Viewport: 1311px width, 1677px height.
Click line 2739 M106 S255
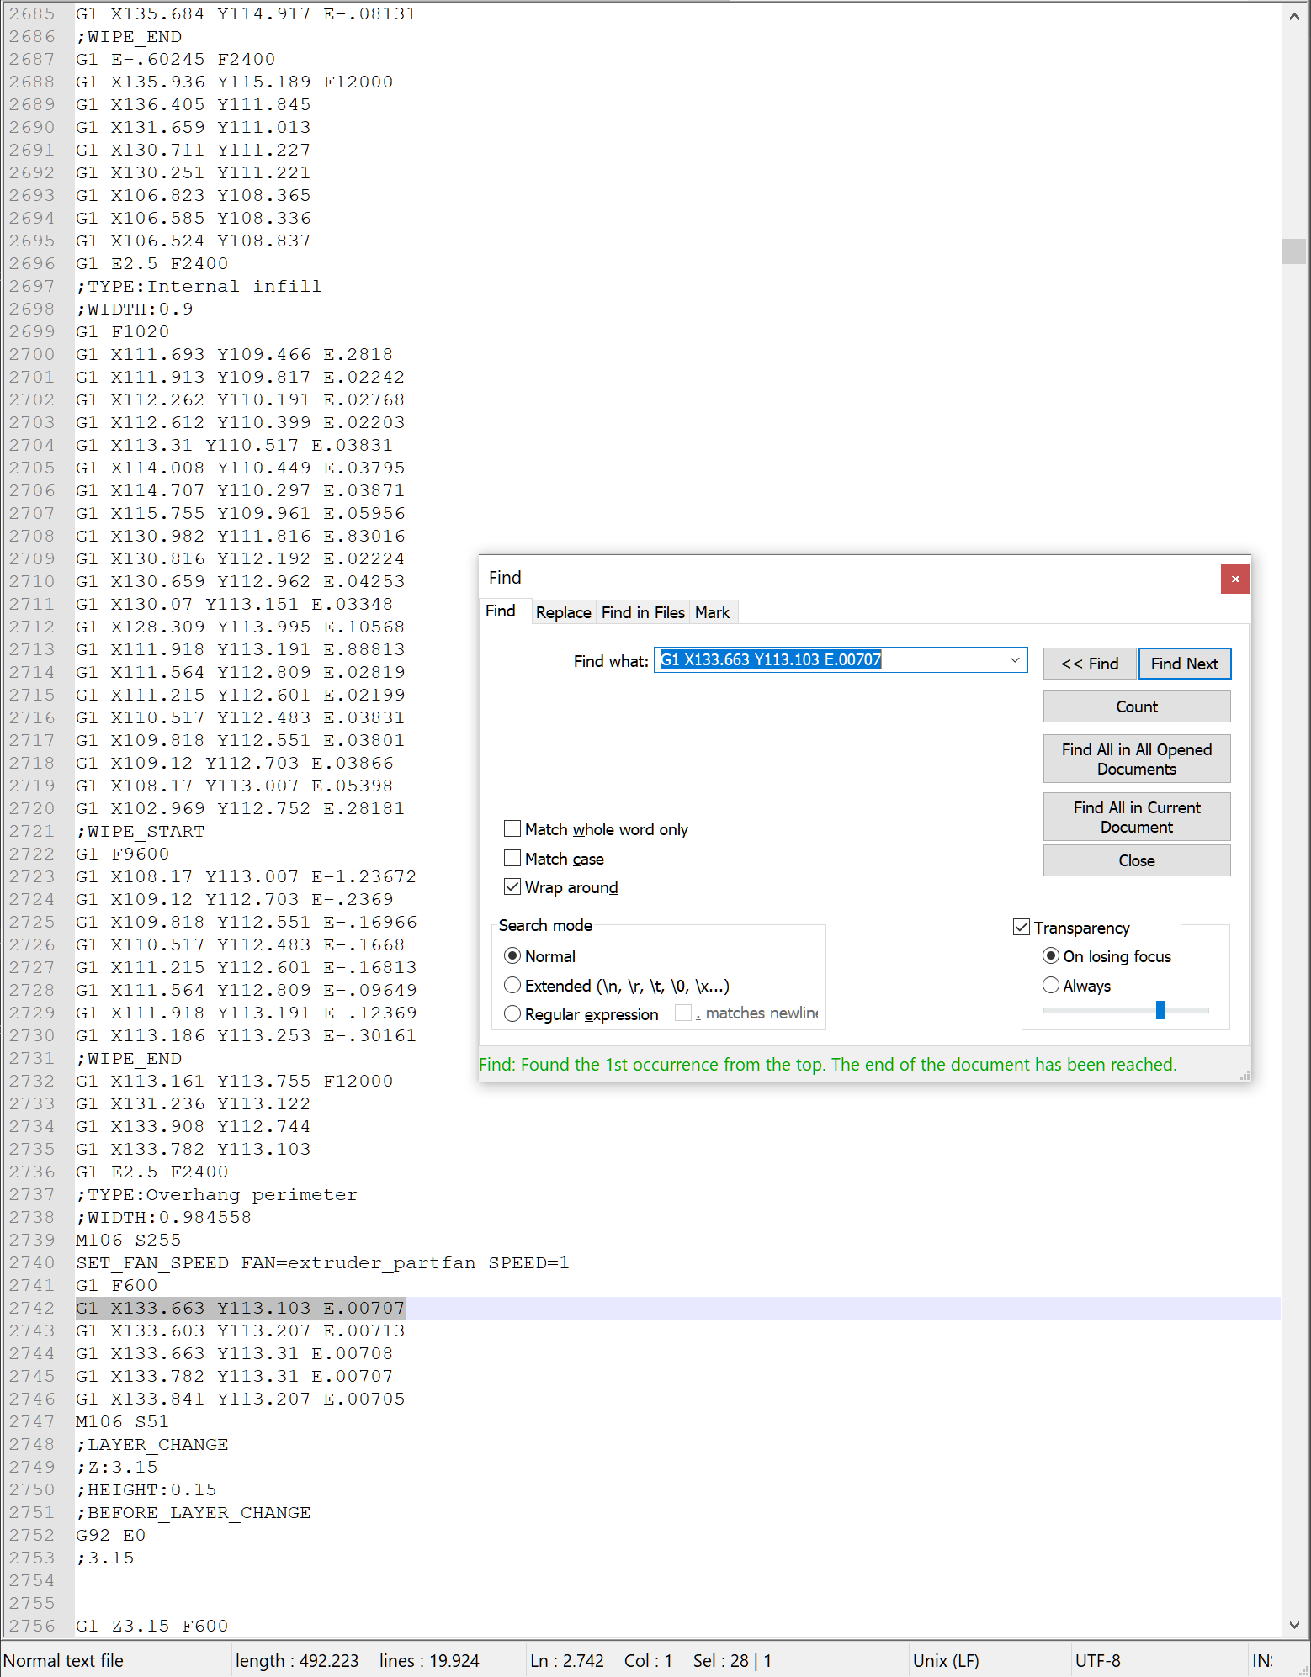tap(128, 1240)
